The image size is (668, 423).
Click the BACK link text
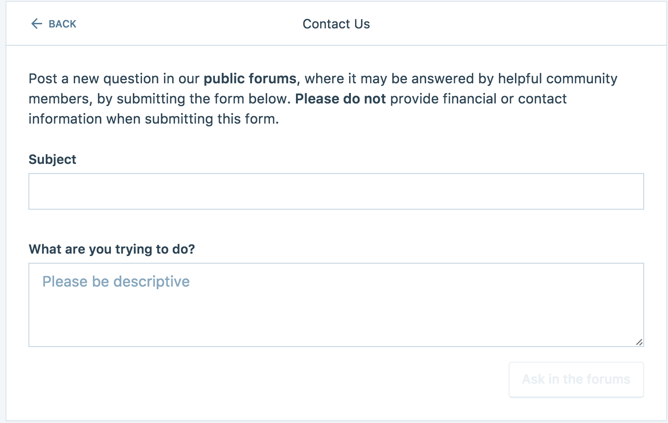click(62, 24)
